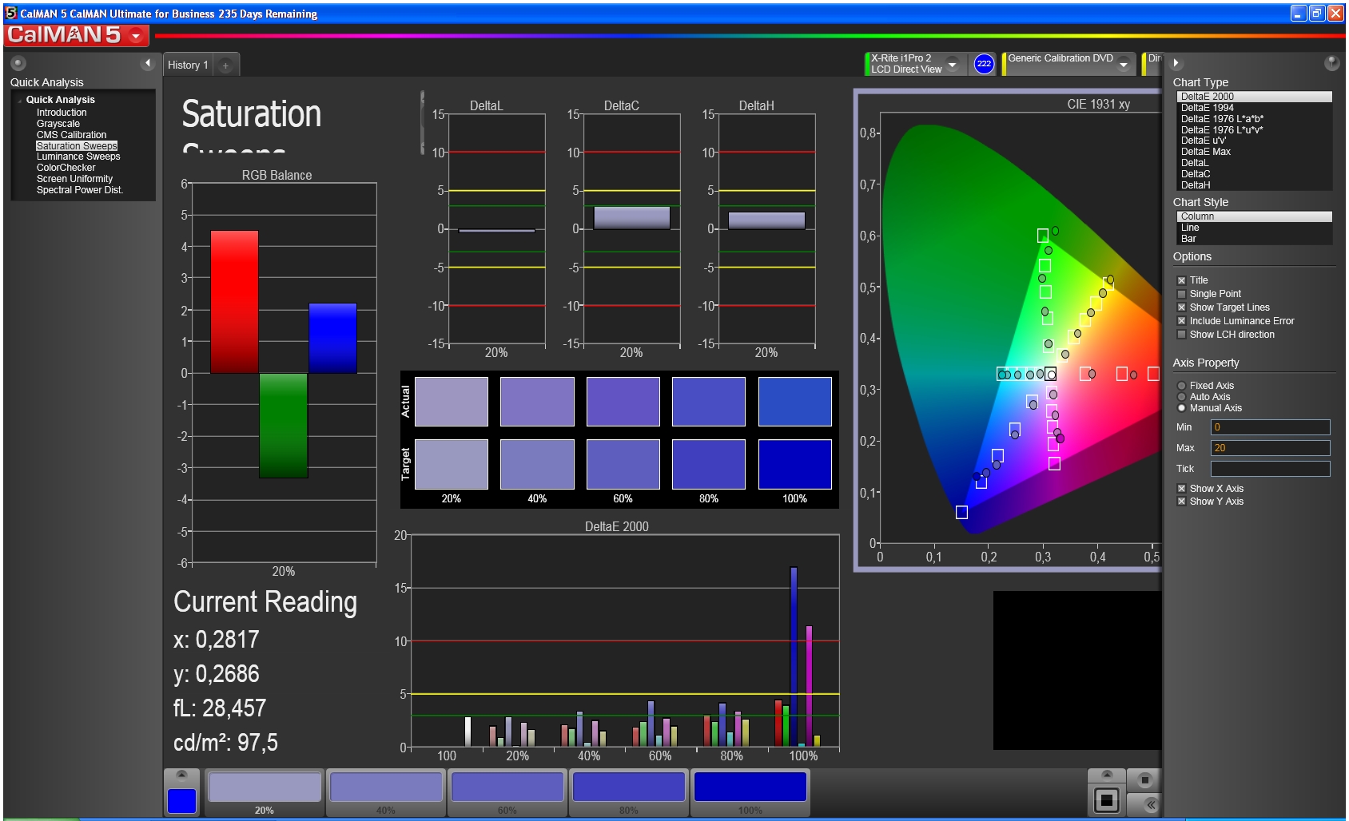The height and width of the screenshot is (821, 1349).
Task: Select Manual Axis radio button
Action: click(x=1181, y=408)
